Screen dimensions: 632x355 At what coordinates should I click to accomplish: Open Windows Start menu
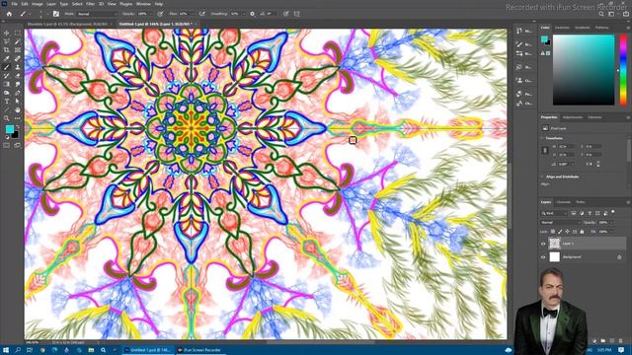pos(6,350)
